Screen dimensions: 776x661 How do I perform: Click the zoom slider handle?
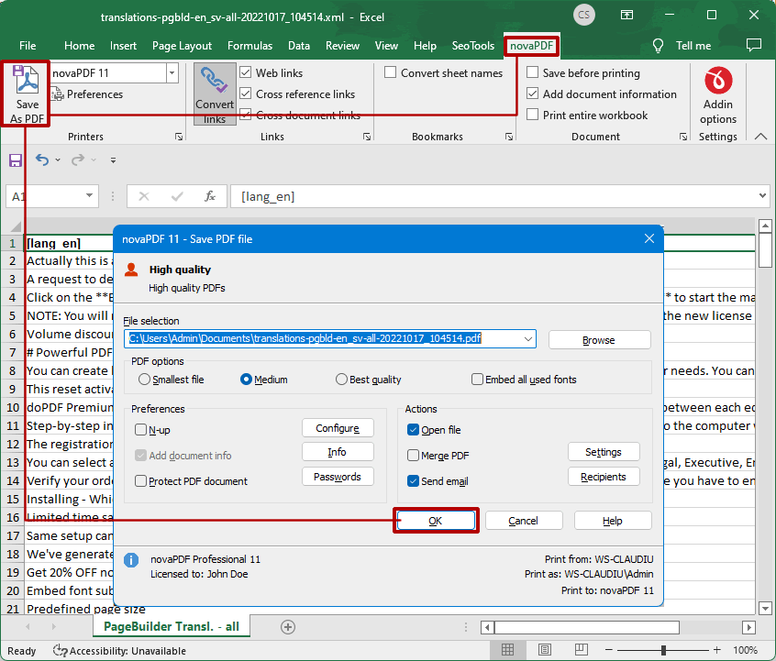click(663, 650)
